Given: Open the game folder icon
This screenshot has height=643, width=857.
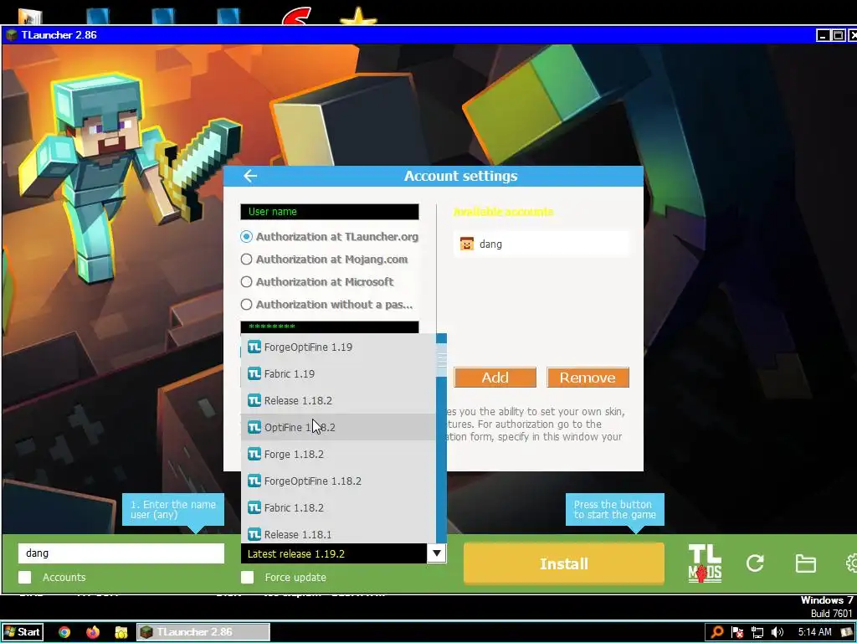Looking at the screenshot, I should click(805, 563).
